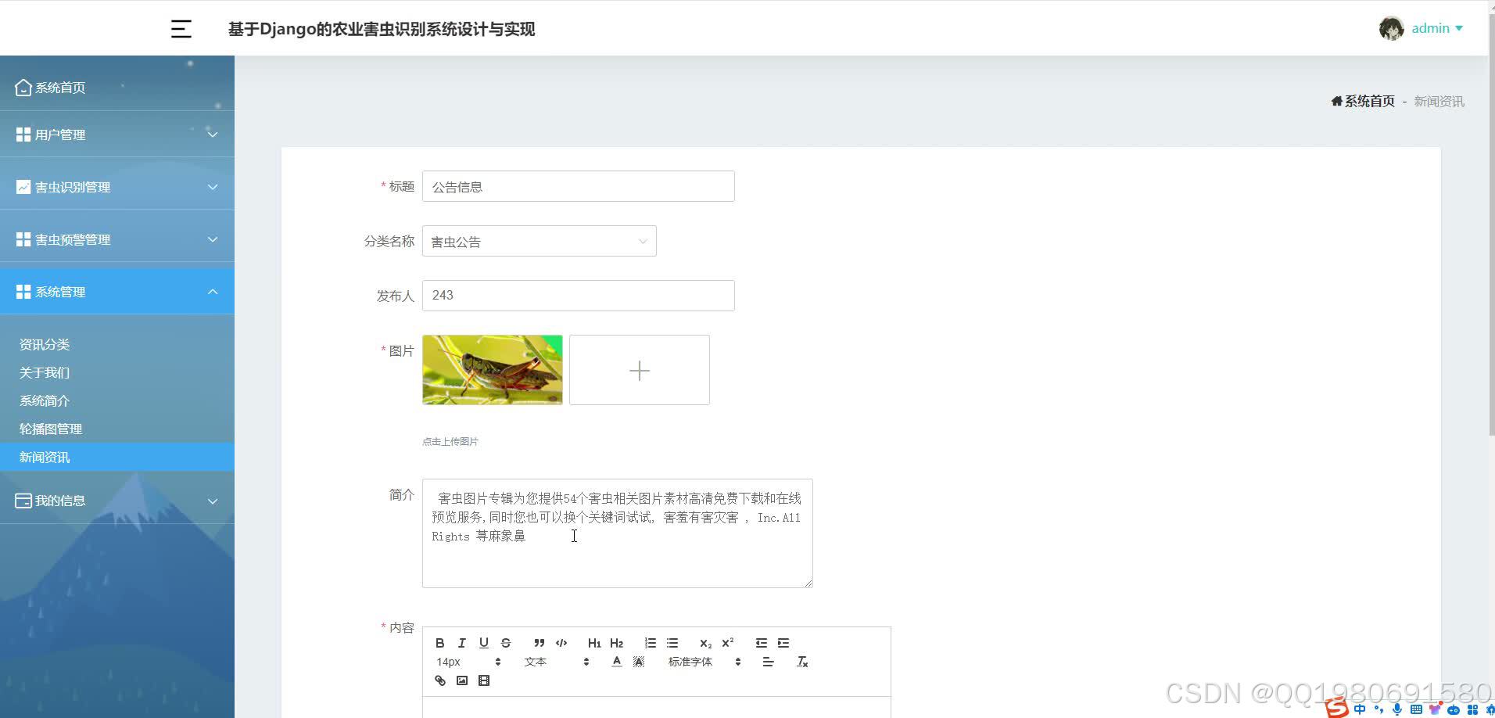Open the font color picker A

click(616, 661)
